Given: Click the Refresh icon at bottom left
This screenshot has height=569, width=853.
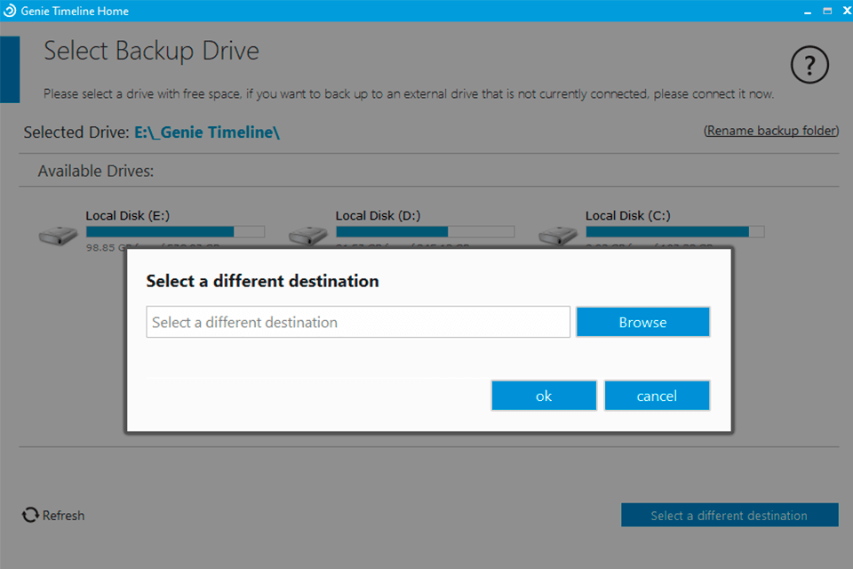Looking at the screenshot, I should click(x=30, y=515).
